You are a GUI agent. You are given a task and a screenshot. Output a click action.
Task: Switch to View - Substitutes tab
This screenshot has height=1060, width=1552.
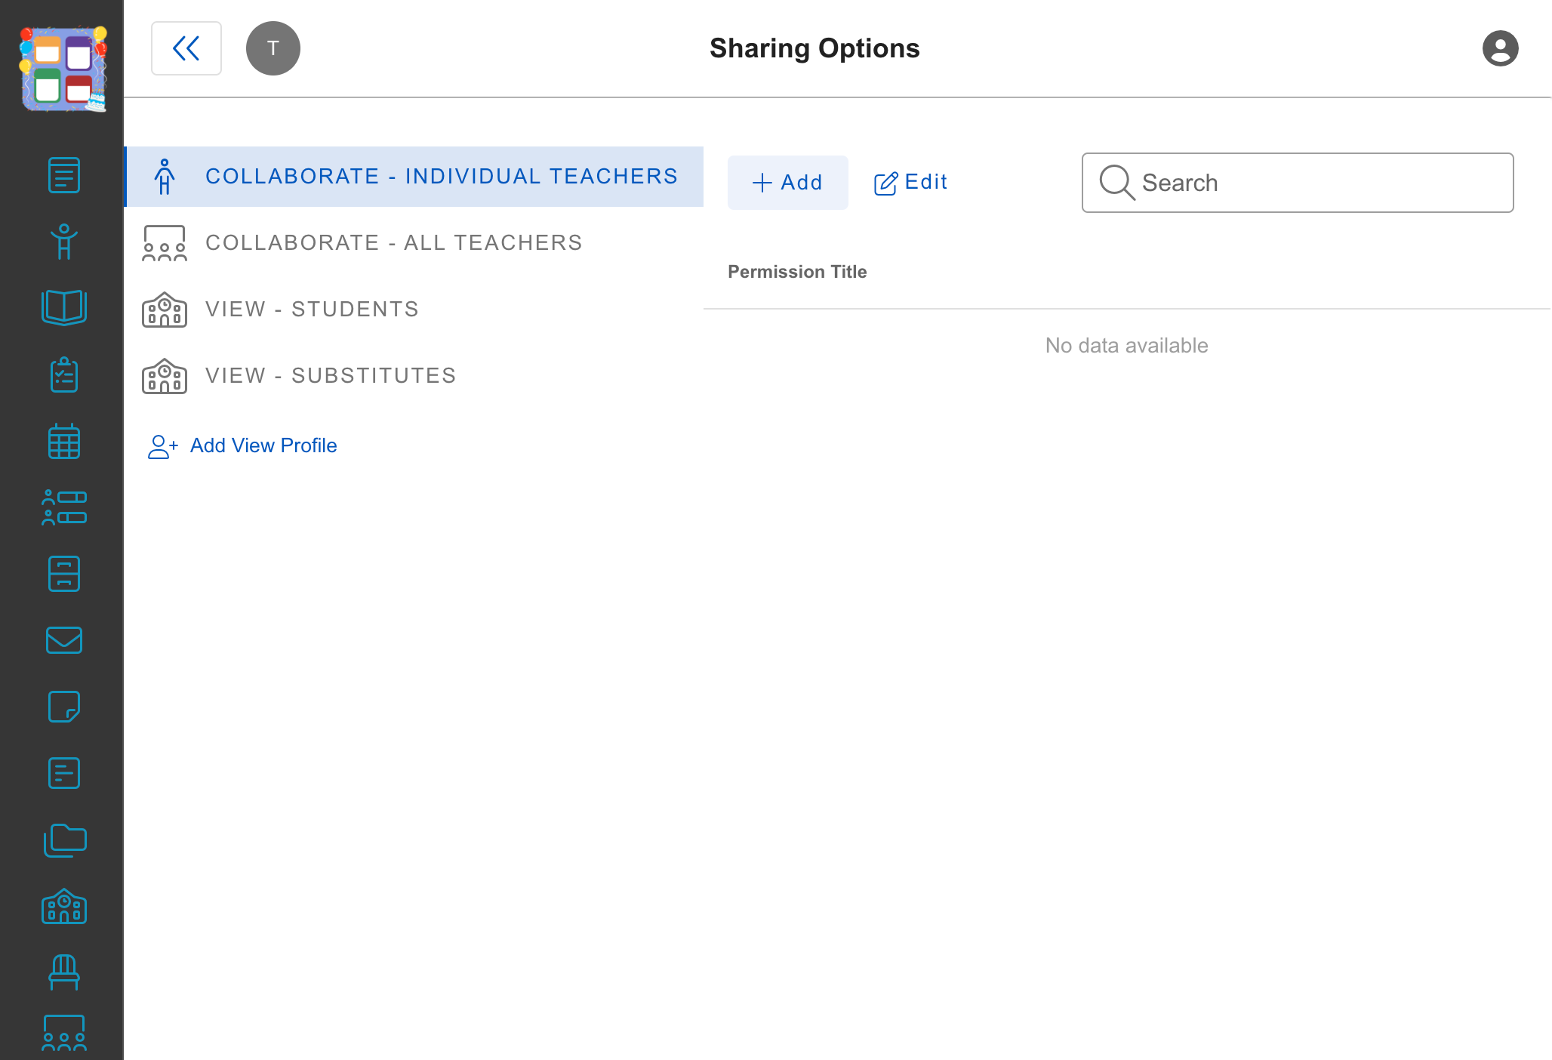click(414, 376)
